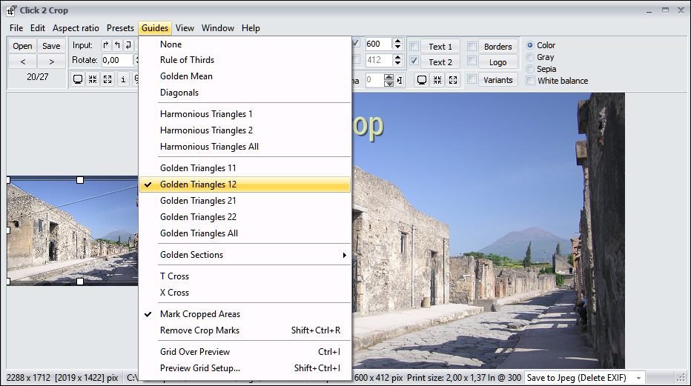Select Golden Triangles All

coord(245,233)
